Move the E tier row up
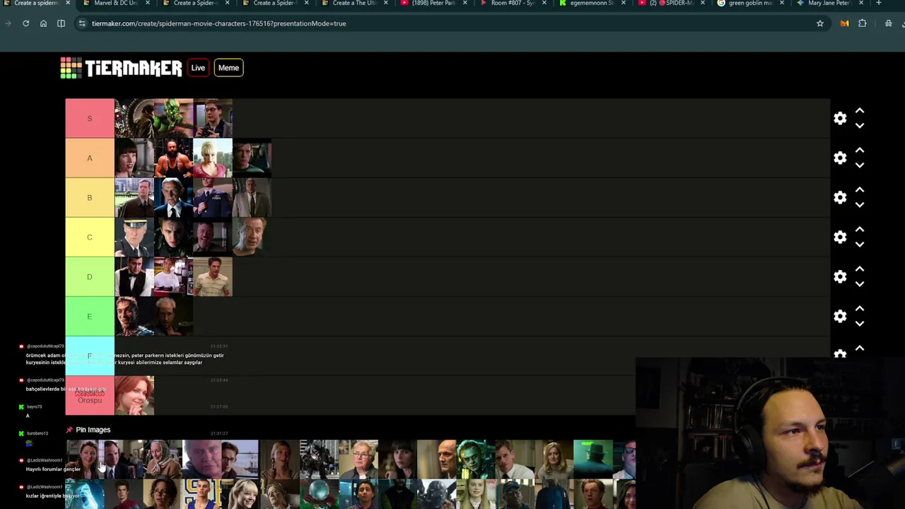This screenshot has height=509, width=905. [860, 309]
